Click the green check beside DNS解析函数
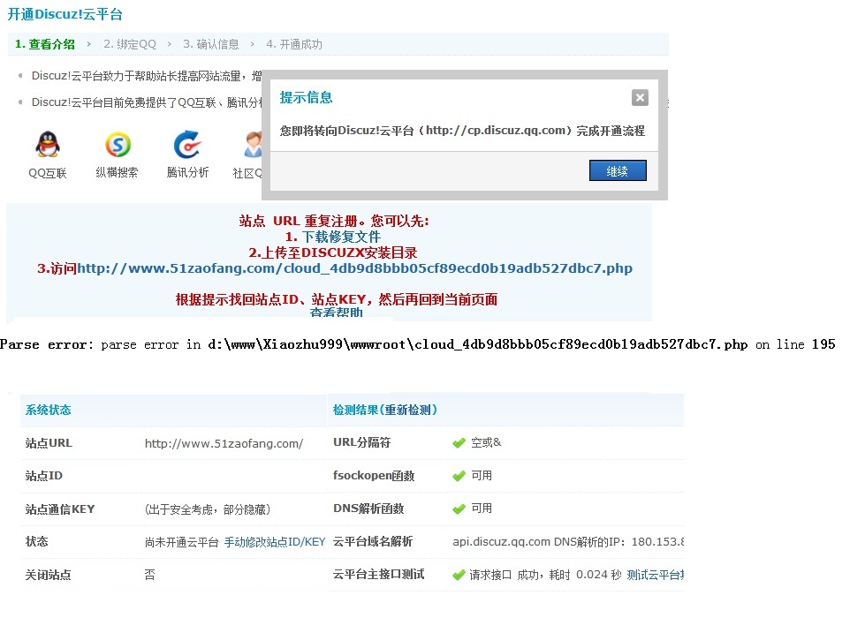 click(x=459, y=509)
